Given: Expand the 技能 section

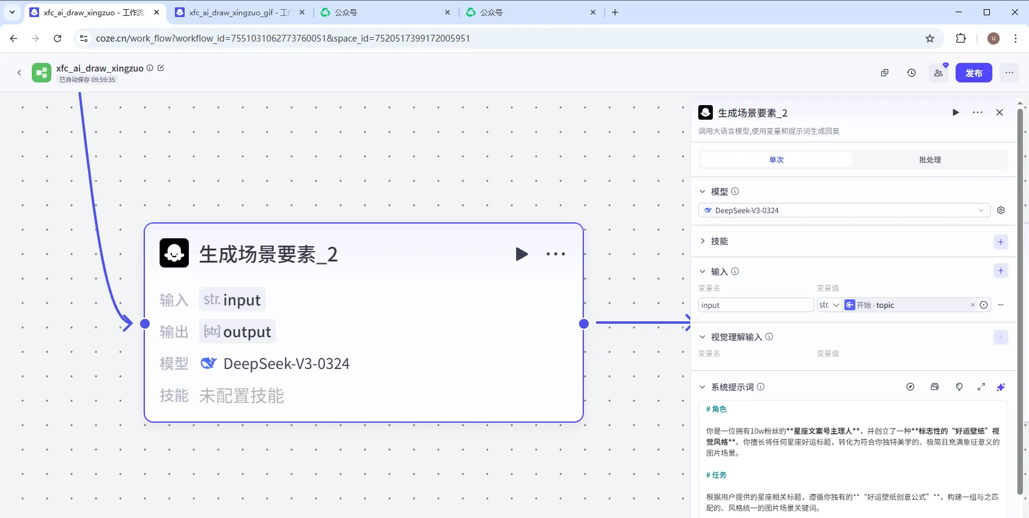Looking at the screenshot, I should (703, 241).
